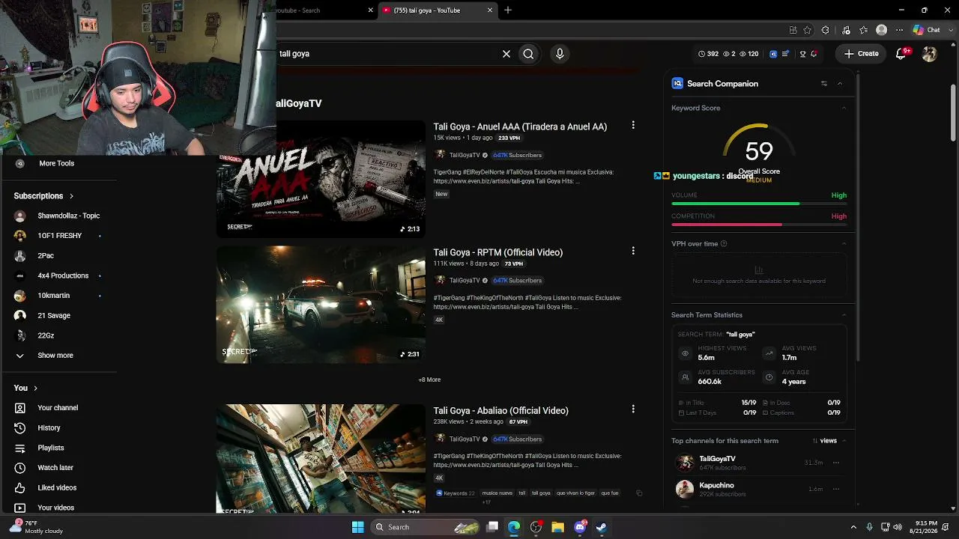Expand the Subscriptions section
The image size is (959, 539).
[43, 196]
